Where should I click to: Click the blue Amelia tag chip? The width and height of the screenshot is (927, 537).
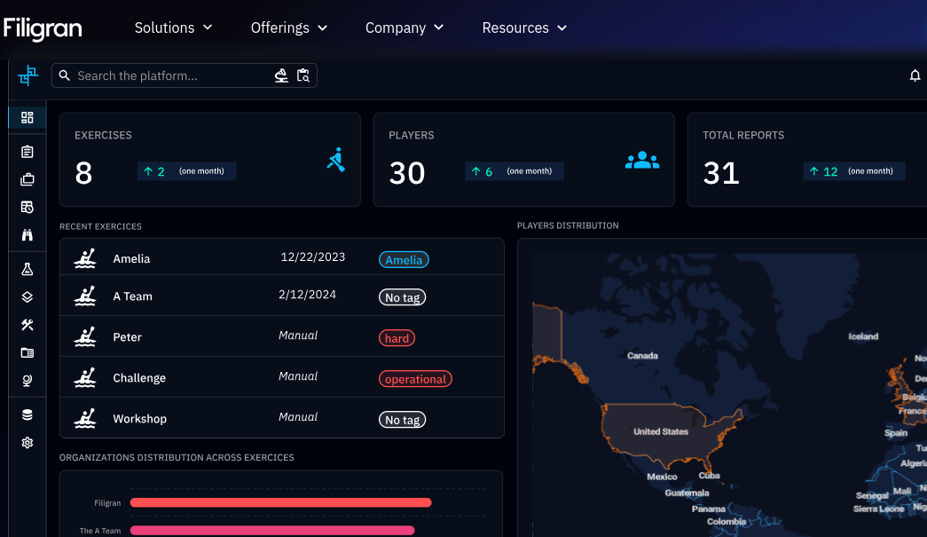[404, 260]
